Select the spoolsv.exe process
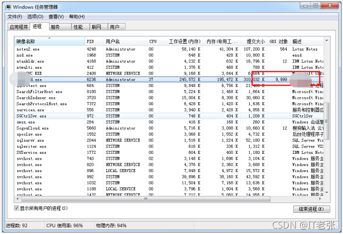 point(169,134)
